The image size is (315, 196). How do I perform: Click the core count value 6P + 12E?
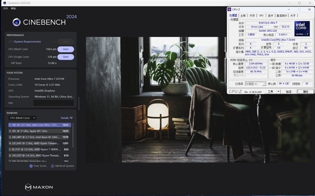click(284, 84)
